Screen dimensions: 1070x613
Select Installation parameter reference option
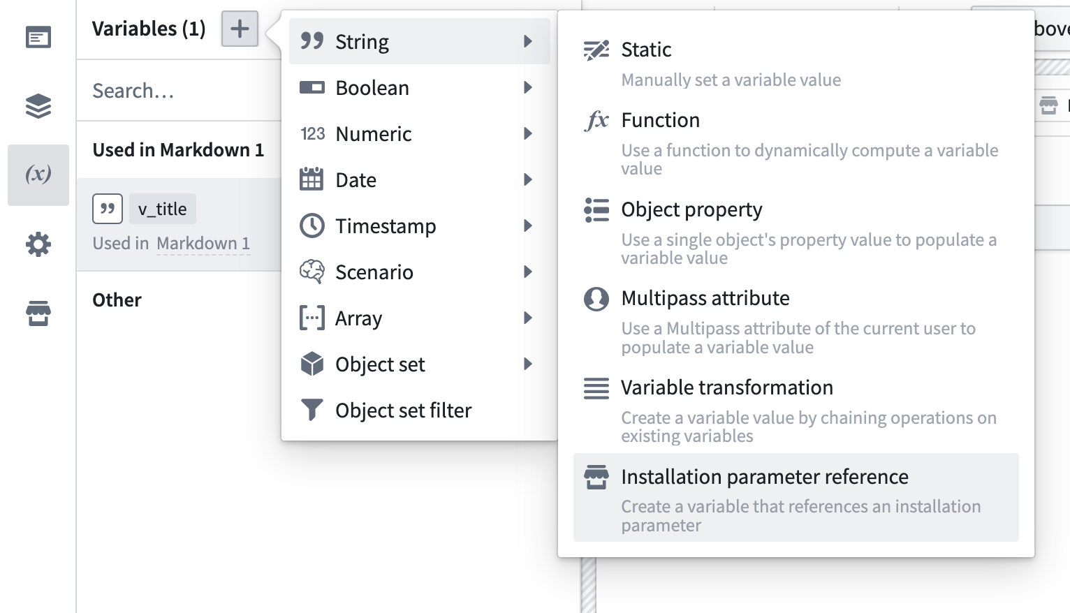pos(796,498)
